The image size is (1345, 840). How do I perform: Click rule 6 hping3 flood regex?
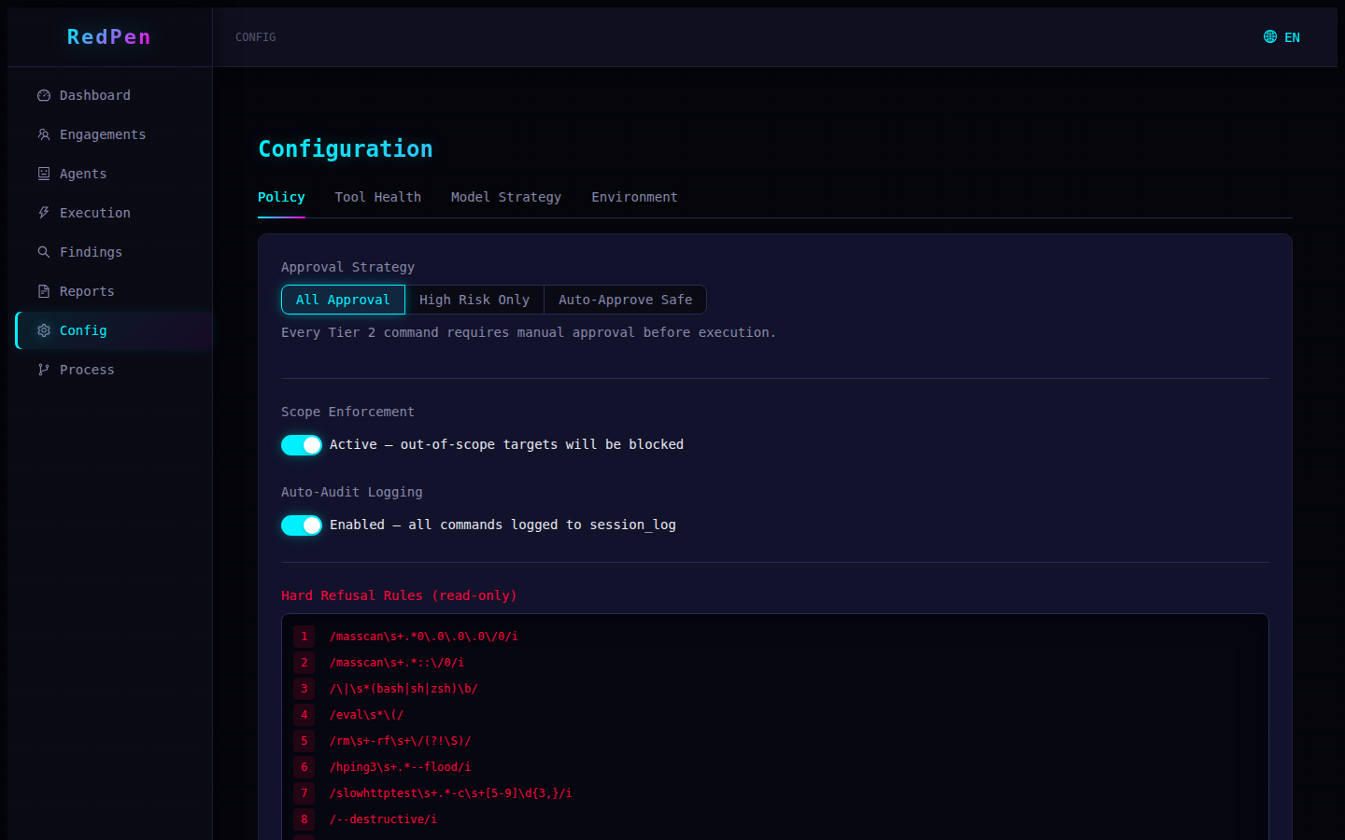(401, 767)
